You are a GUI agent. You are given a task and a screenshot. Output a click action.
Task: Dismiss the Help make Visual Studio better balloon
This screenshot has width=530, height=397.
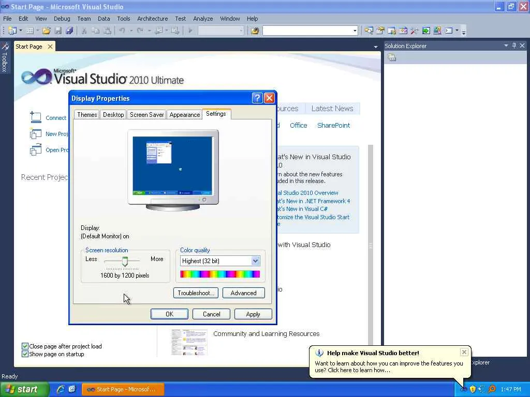464,352
